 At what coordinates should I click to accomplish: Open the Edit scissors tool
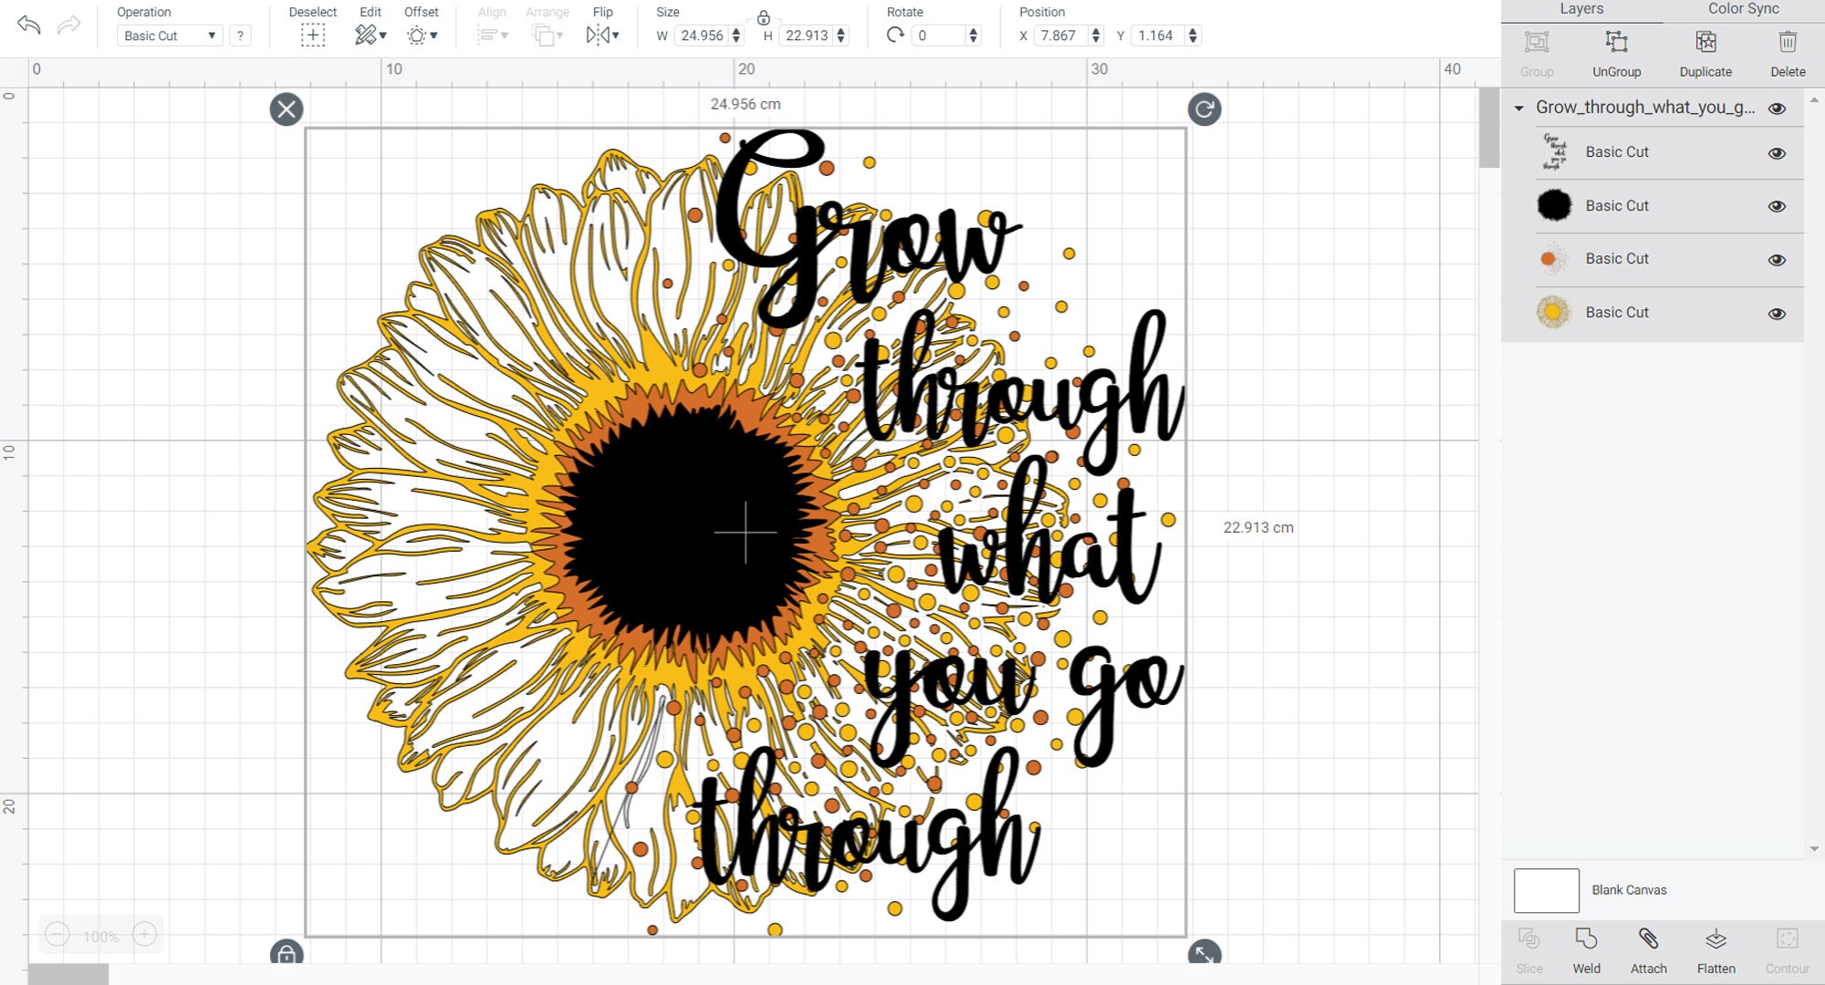point(364,35)
